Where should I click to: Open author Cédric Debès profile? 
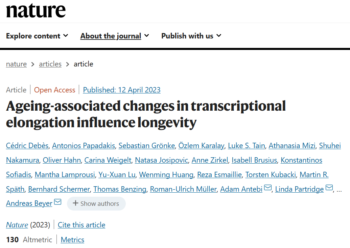(x=27, y=146)
